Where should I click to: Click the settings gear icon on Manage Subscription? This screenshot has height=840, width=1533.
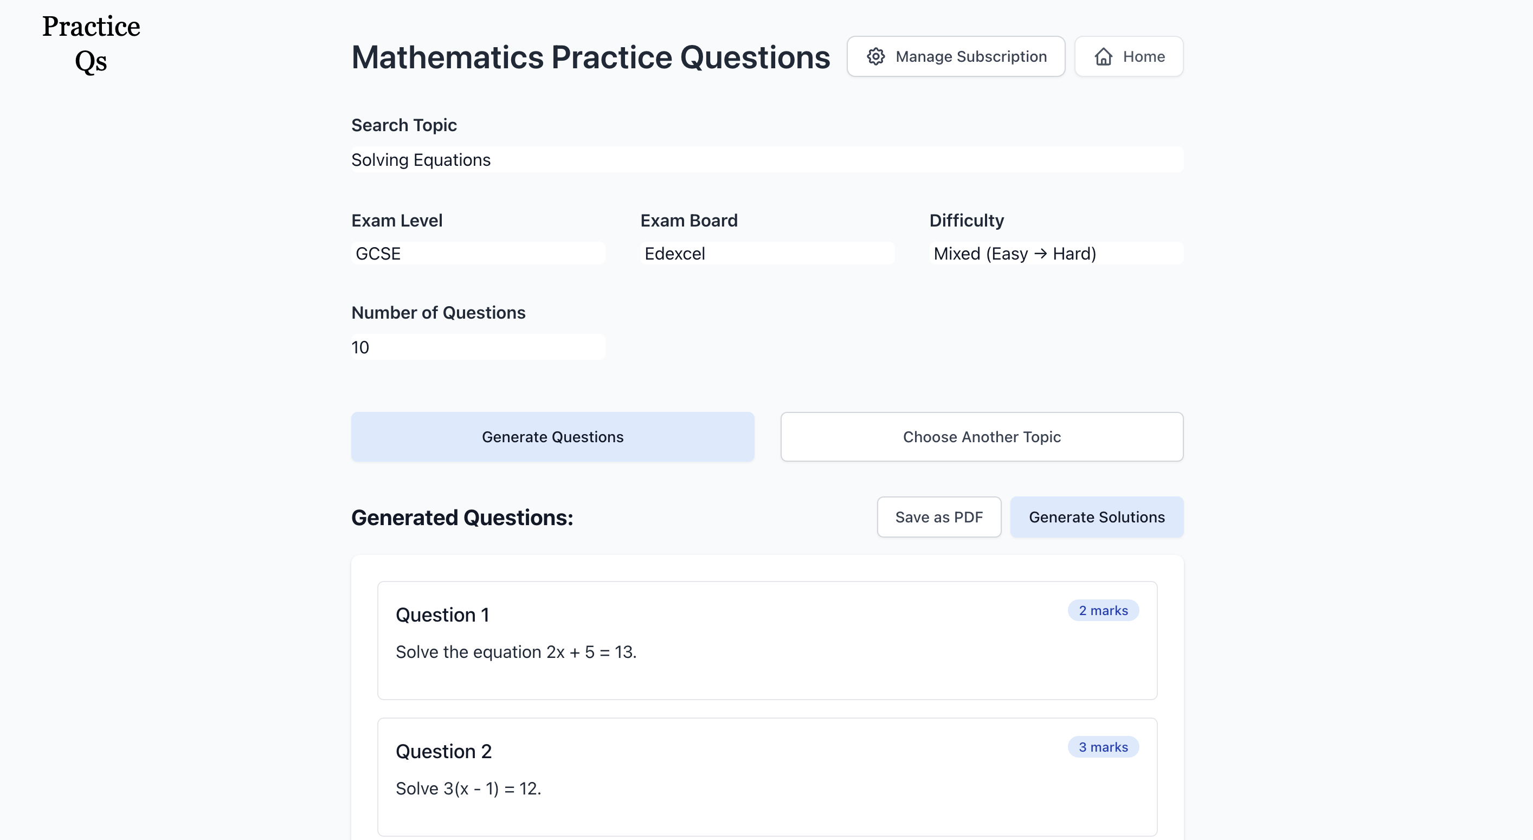coord(875,56)
